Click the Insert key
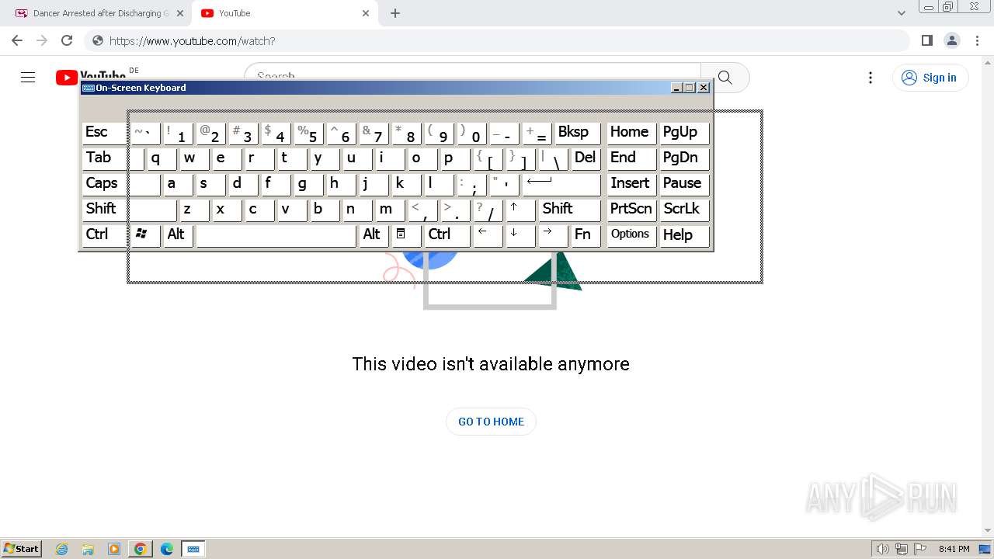Screen dimensions: 994x559 tap(631, 184)
